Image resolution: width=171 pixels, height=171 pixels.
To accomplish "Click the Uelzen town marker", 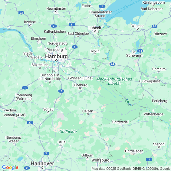I will (x=88, y=114).
